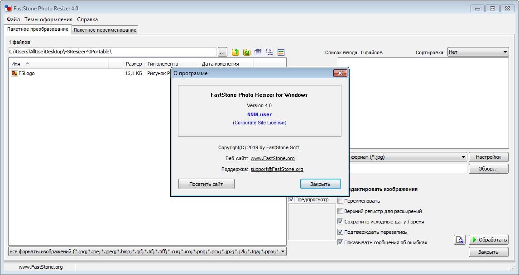Click the Список ввода: 0 файлов label
519x275 pixels.
[354, 52]
